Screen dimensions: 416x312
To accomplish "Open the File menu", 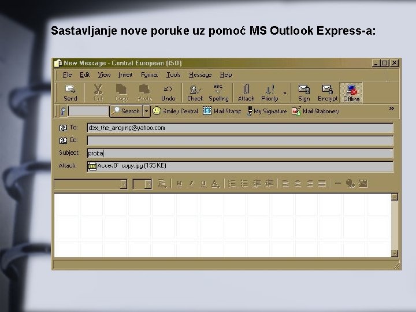I will (x=67, y=75).
